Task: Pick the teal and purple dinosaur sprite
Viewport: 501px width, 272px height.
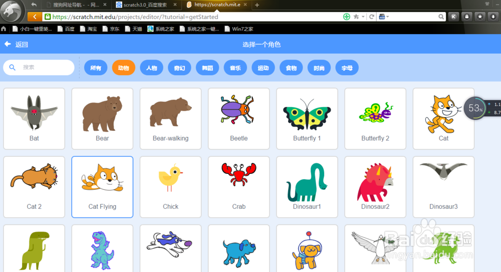Action: click(x=102, y=248)
